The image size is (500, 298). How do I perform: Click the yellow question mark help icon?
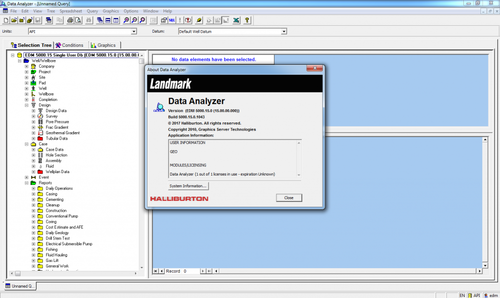pos(247,20)
